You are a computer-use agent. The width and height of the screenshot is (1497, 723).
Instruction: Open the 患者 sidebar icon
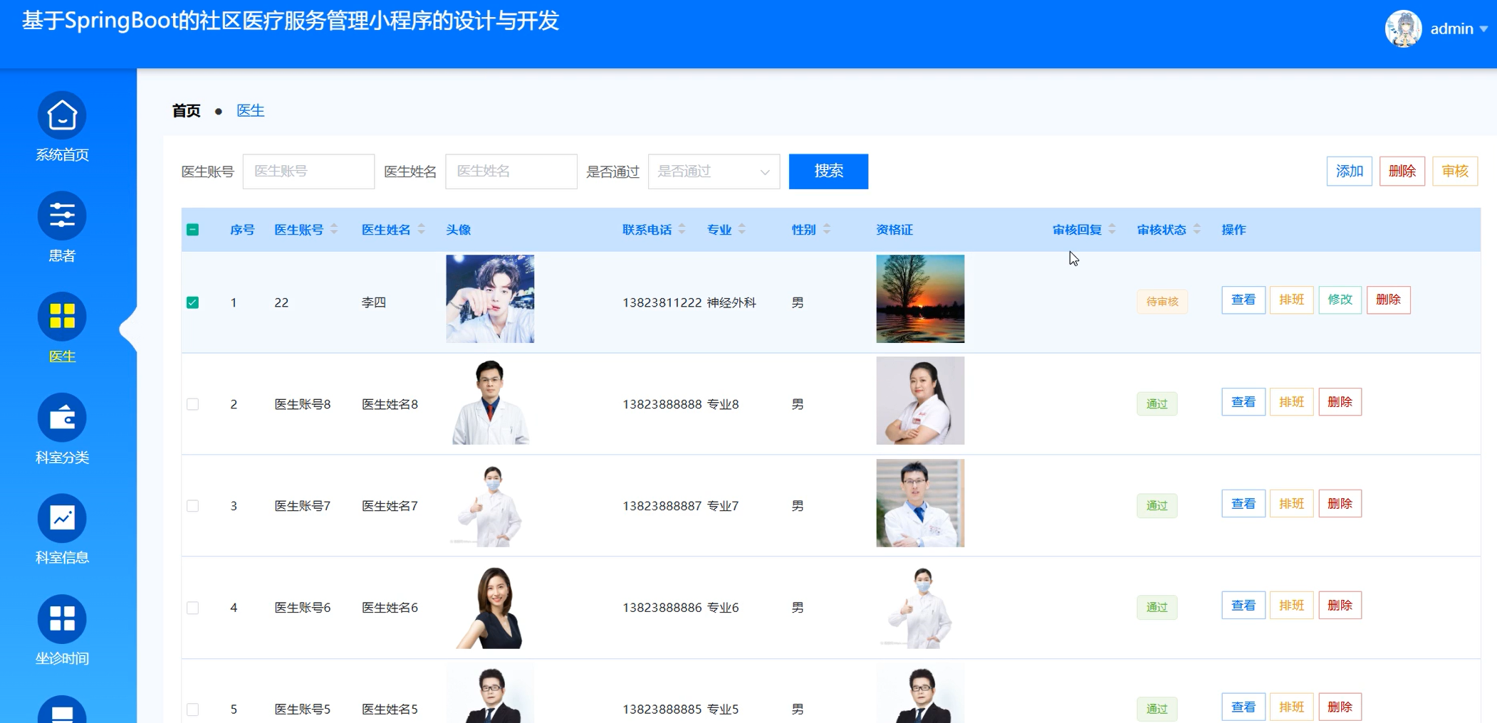tap(62, 216)
